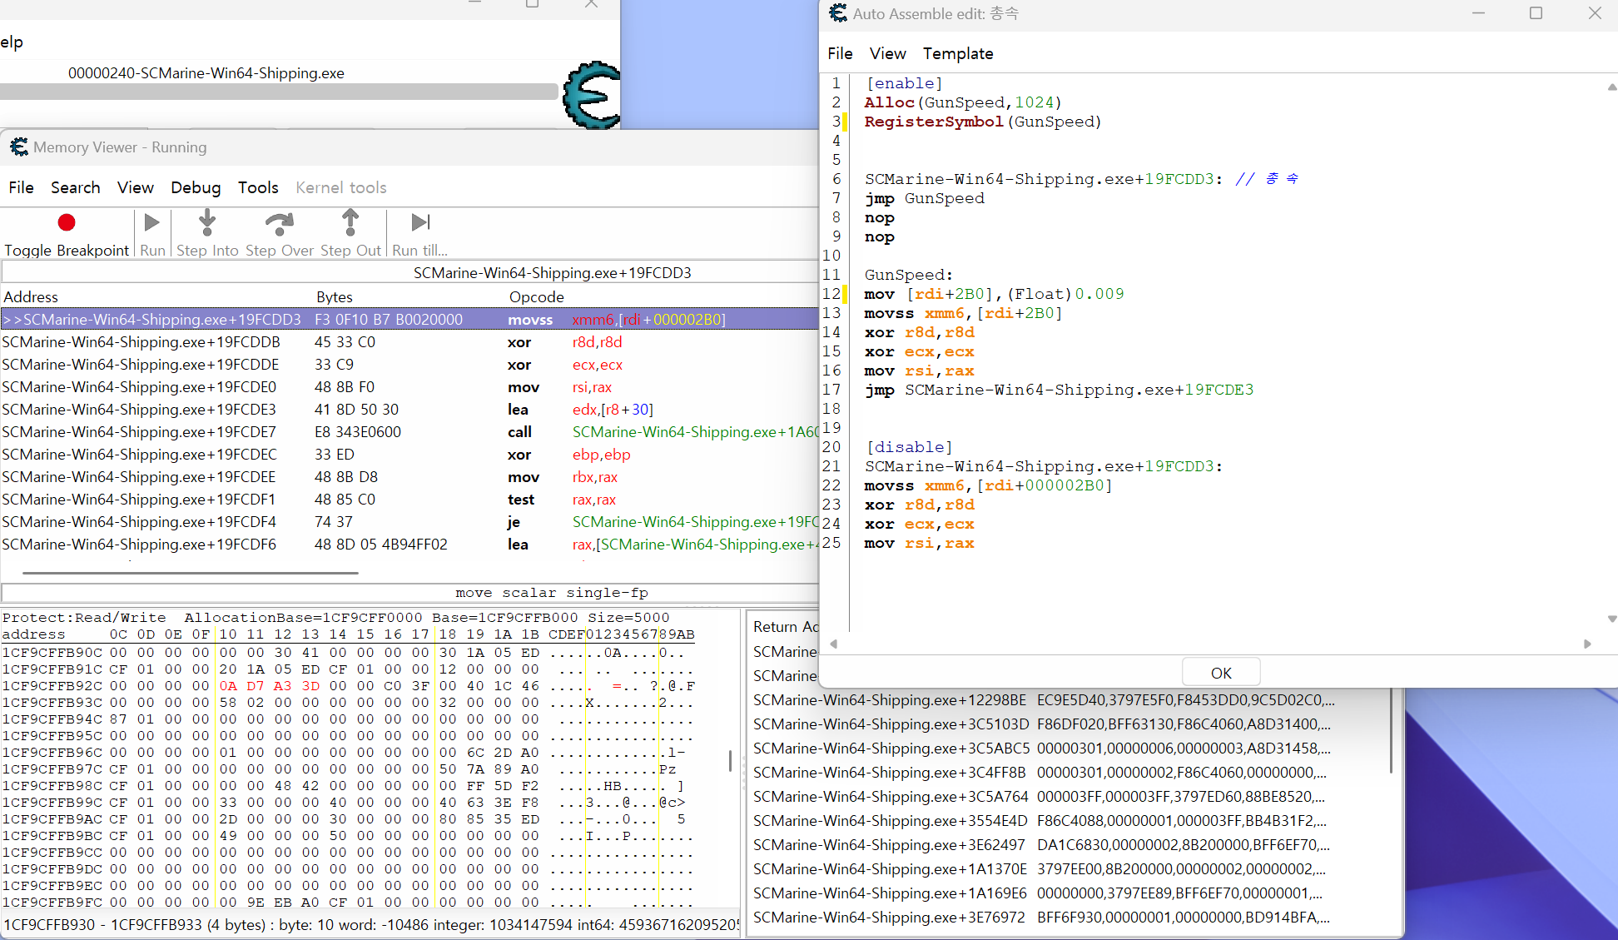The height and width of the screenshot is (940, 1618).
Task: Close the Auto Assemble window
Action: pyautogui.click(x=1595, y=13)
